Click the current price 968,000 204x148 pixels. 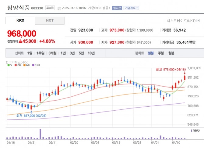(x=22, y=33)
